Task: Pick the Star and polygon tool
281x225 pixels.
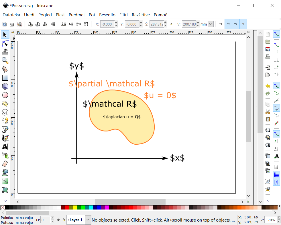Action: pyautogui.click(x=5, y=104)
